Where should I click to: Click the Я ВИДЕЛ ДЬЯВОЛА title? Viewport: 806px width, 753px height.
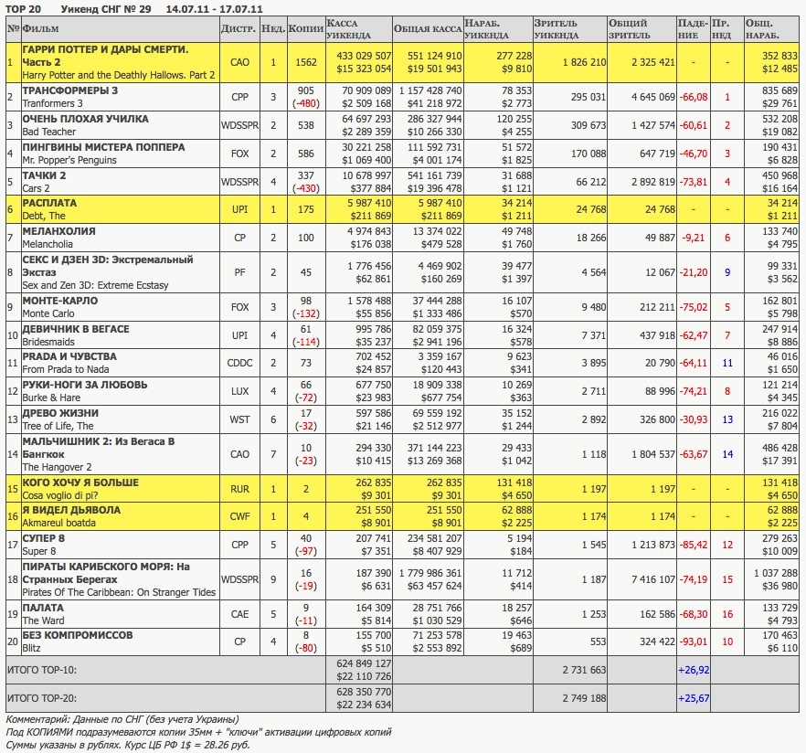[x=71, y=510]
